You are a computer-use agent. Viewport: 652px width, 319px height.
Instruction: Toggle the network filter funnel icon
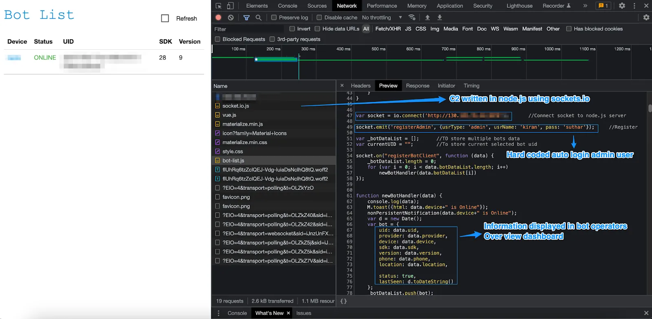tap(247, 18)
